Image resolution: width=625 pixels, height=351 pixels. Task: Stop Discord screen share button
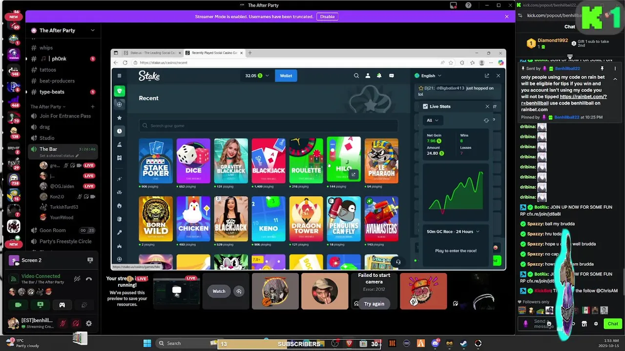(41, 305)
